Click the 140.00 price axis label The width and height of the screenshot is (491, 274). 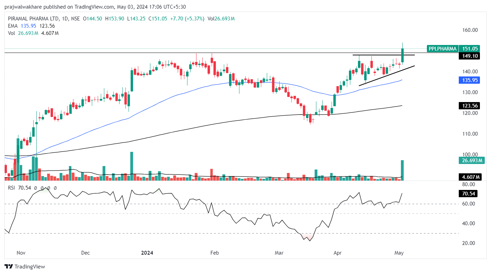tap(470, 72)
